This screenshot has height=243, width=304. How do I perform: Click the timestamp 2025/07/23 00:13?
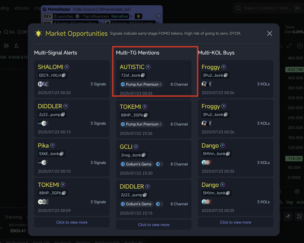[x=54, y=132]
